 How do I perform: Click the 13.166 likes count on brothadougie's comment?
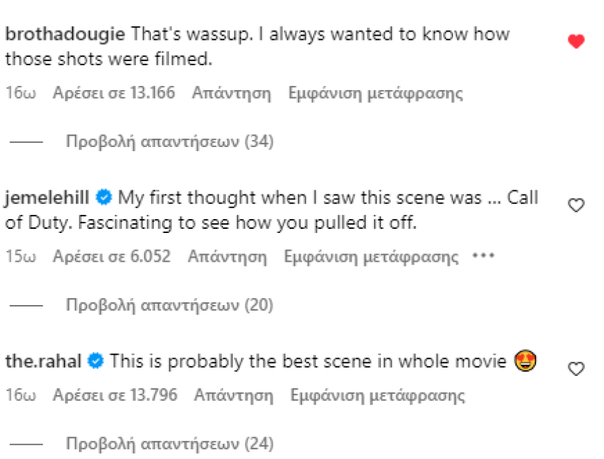(x=113, y=93)
